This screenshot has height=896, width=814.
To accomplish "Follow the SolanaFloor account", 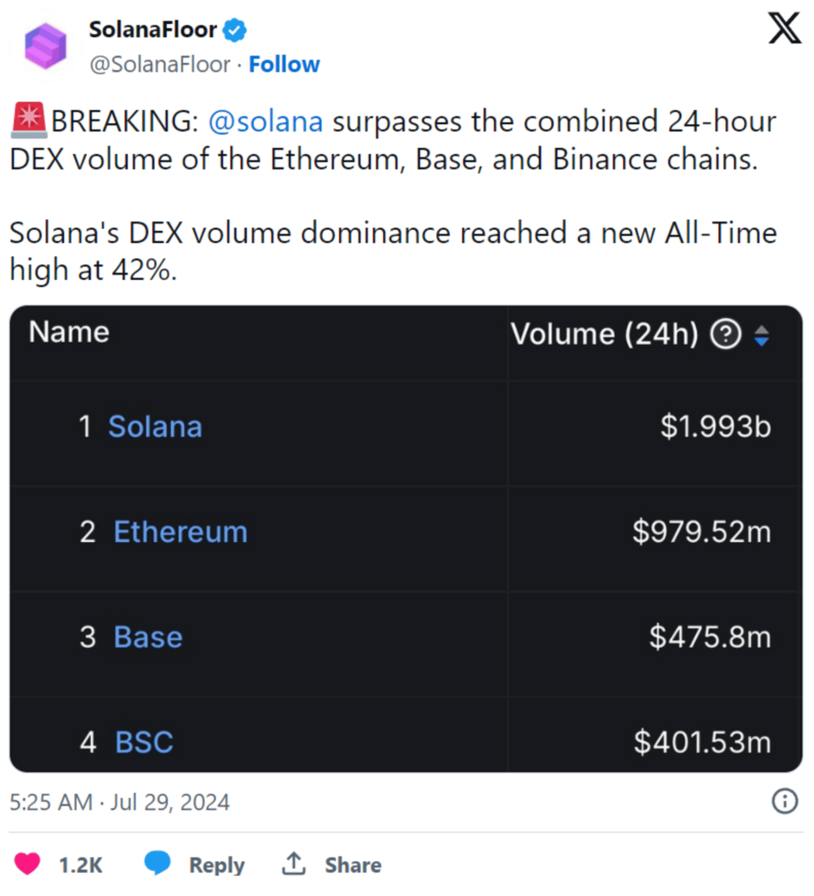I will click(x=284, y=64).
